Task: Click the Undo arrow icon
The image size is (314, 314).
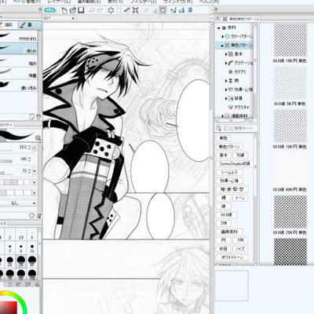Action: pyautogui.click(x=92, y=10)
